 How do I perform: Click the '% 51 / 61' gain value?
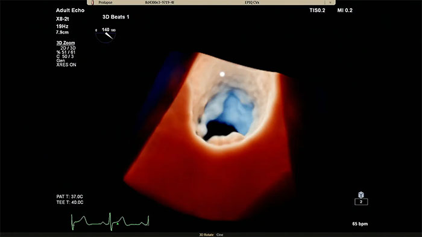tap(66, 52)
